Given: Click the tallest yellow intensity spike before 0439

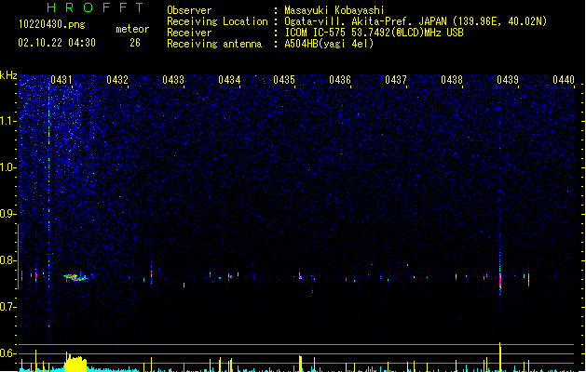Looking at the screenshot, I should (500, 357).
